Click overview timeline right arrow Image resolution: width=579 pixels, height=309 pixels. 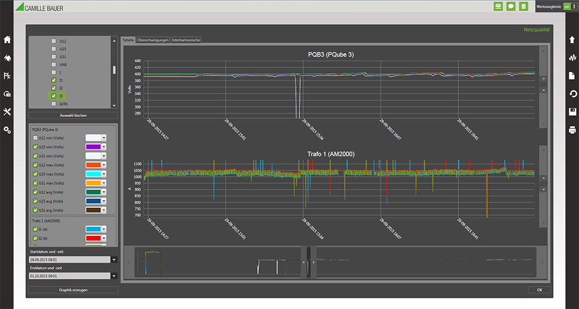[542, 262]
